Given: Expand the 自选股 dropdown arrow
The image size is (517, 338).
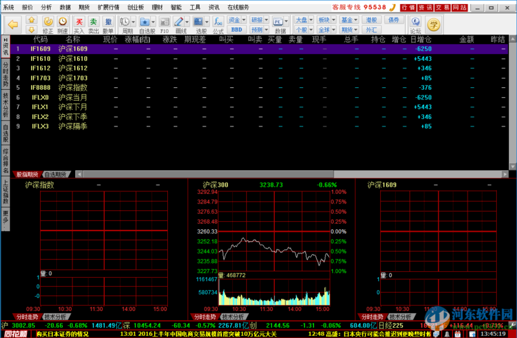Looking at the screenshot, I should (153, 22).
